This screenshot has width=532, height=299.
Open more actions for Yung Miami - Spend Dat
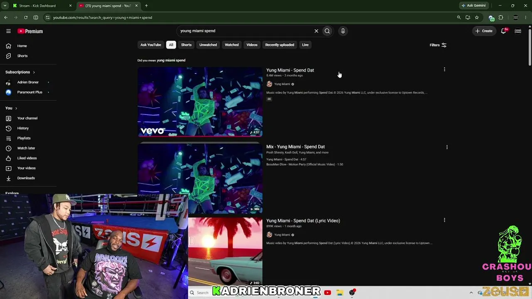(444, 69)
